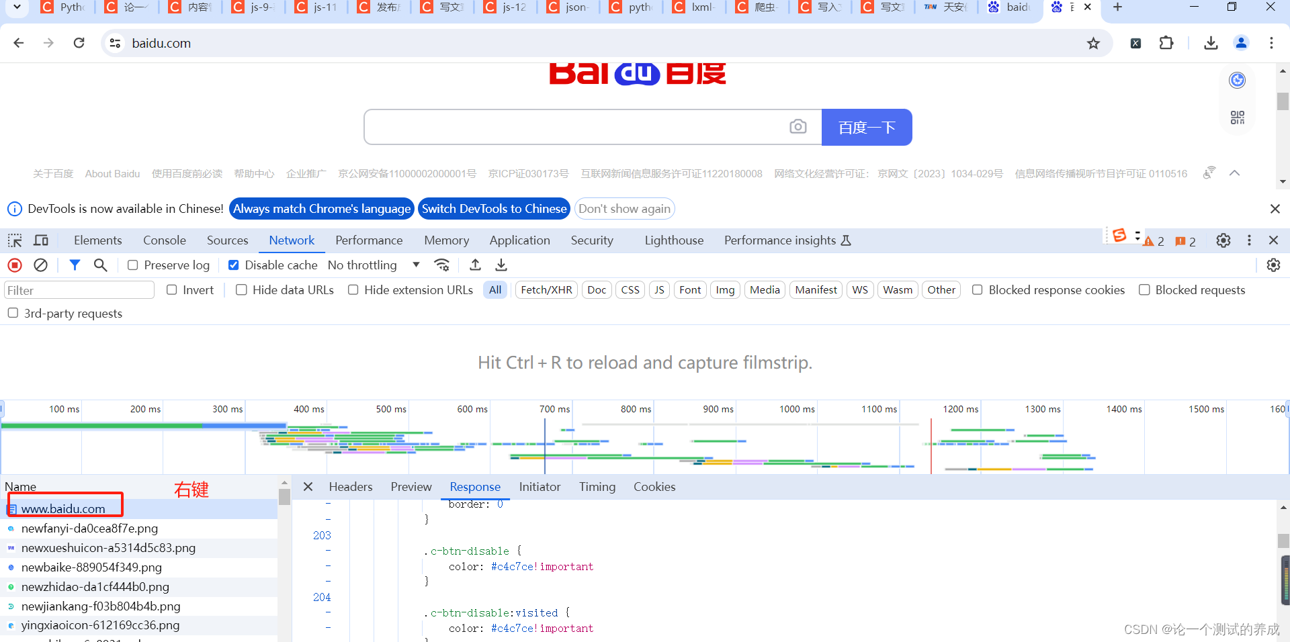Image resolution: width=1290 pixels, height=642 pixels.
Task: Open DevTools settings gear
Action: point(1223,240)
